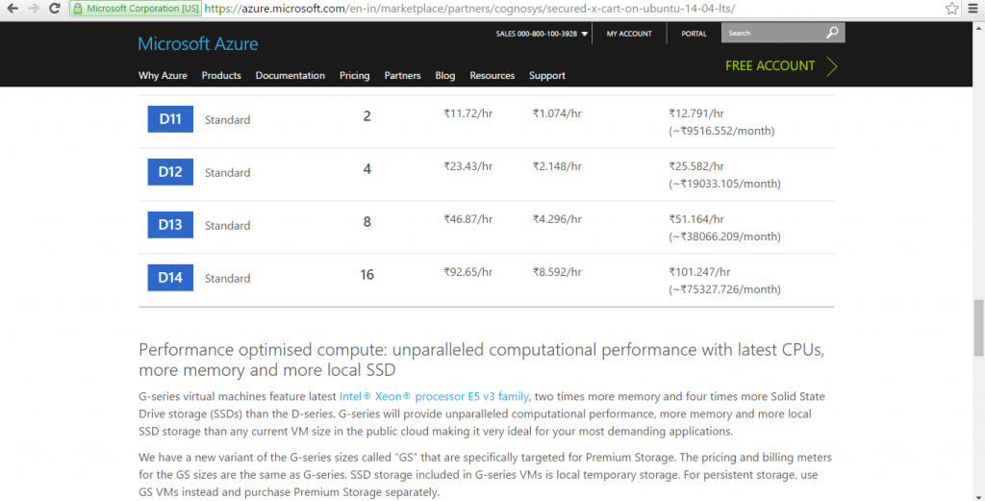Click the browser back arrow

click(x=12, y=8)
